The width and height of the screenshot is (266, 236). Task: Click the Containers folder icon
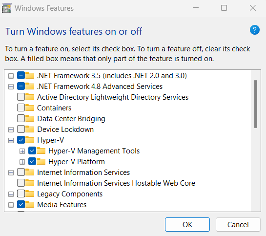click(x=30, y=107)
